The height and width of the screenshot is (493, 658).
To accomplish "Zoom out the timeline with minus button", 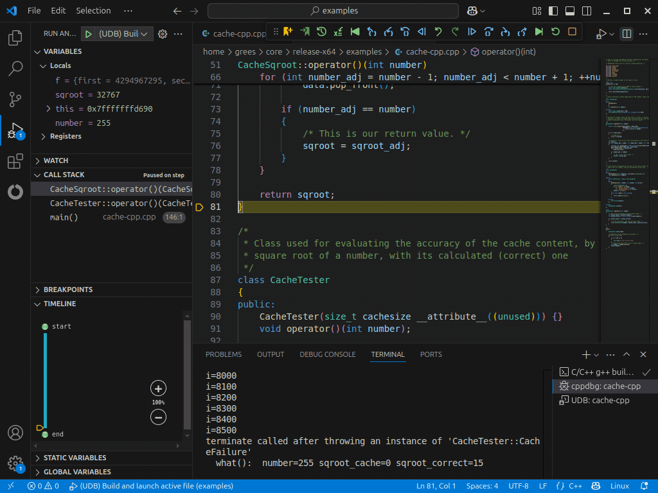I will [158, 417].
